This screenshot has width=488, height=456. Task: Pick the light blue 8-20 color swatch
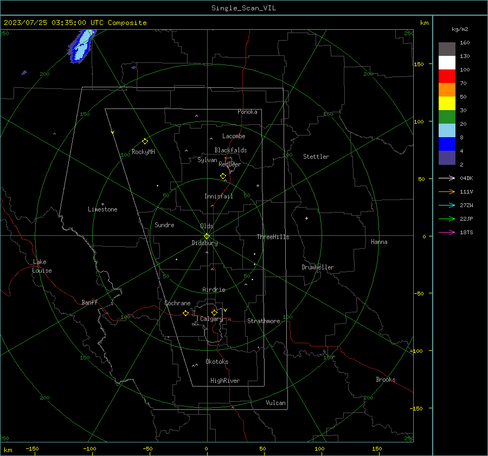447,131
